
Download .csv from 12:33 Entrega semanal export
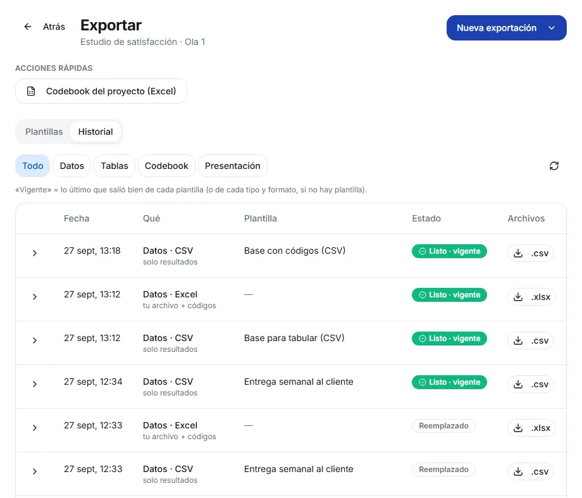[x=531, y=471]
